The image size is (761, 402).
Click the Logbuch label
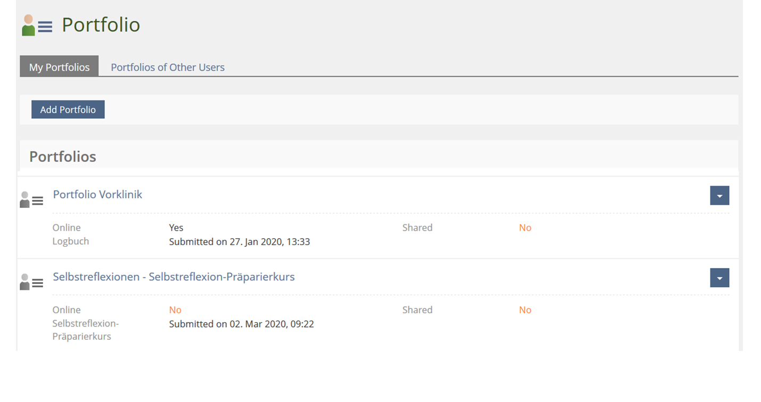[70, 241]
